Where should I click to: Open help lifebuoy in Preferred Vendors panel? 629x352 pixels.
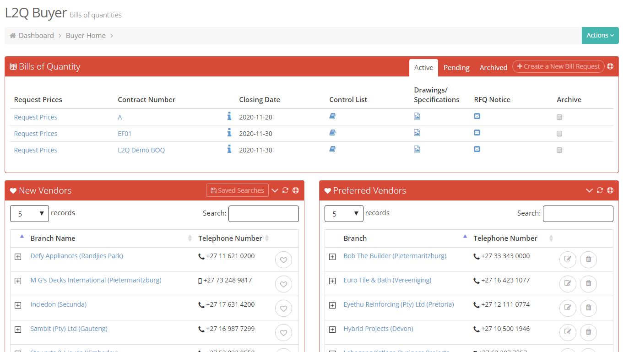tap(610, 190)
